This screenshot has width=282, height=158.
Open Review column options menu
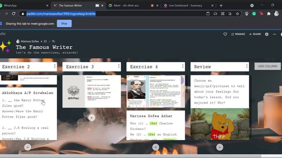coord(247,66)
